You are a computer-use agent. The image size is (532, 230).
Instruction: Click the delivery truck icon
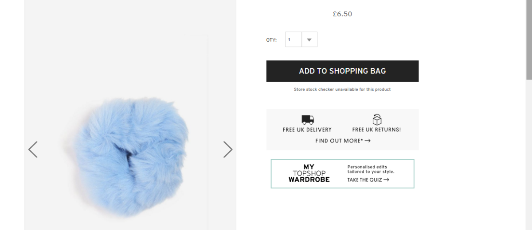(x=307, y=119)
